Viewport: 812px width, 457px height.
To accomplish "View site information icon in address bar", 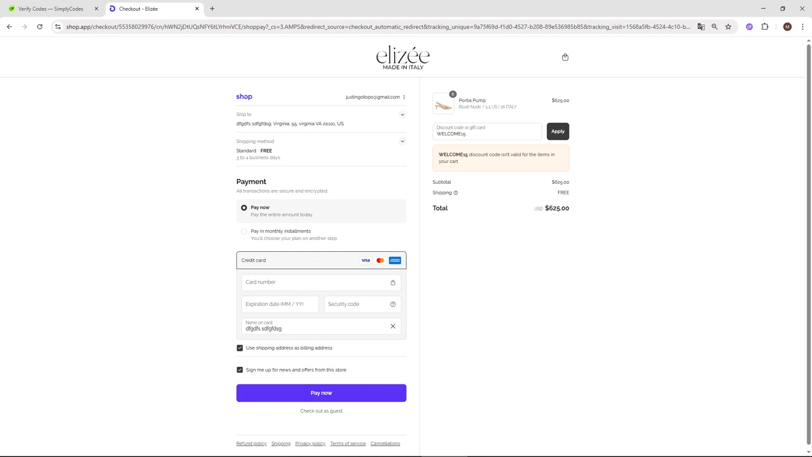I will [58, 27].
